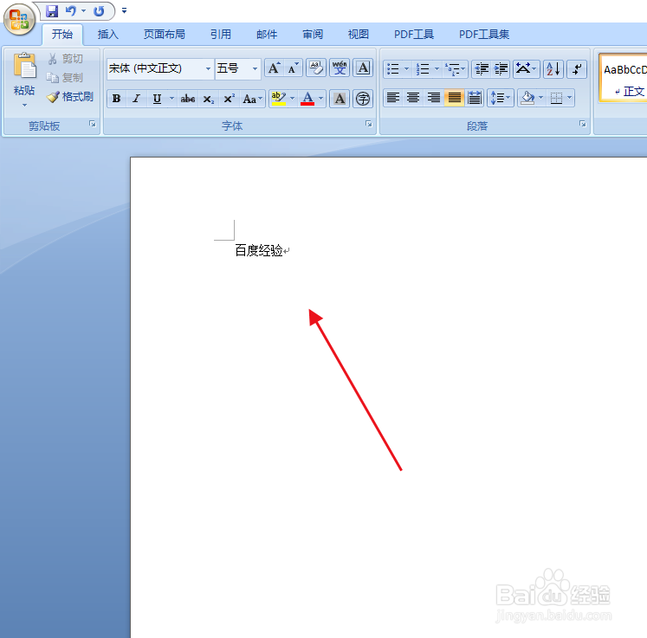Open the 页面布局 ribbon tab
Screen dimensions: 647x638
coord(165,35)
